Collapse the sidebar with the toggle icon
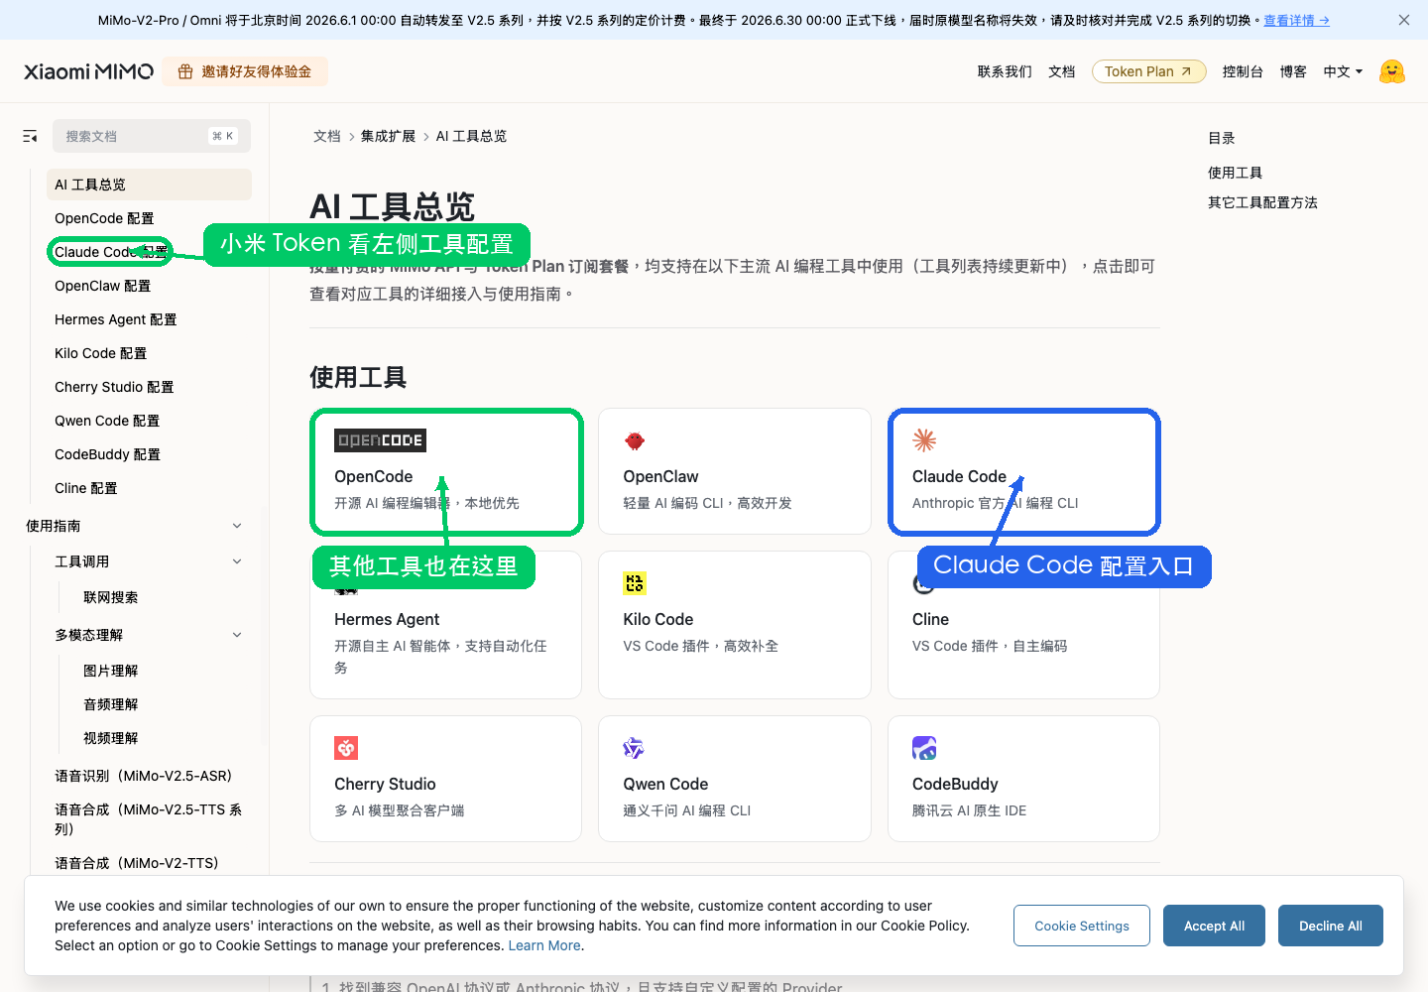The image size is (1428, 992). point(30,136)
